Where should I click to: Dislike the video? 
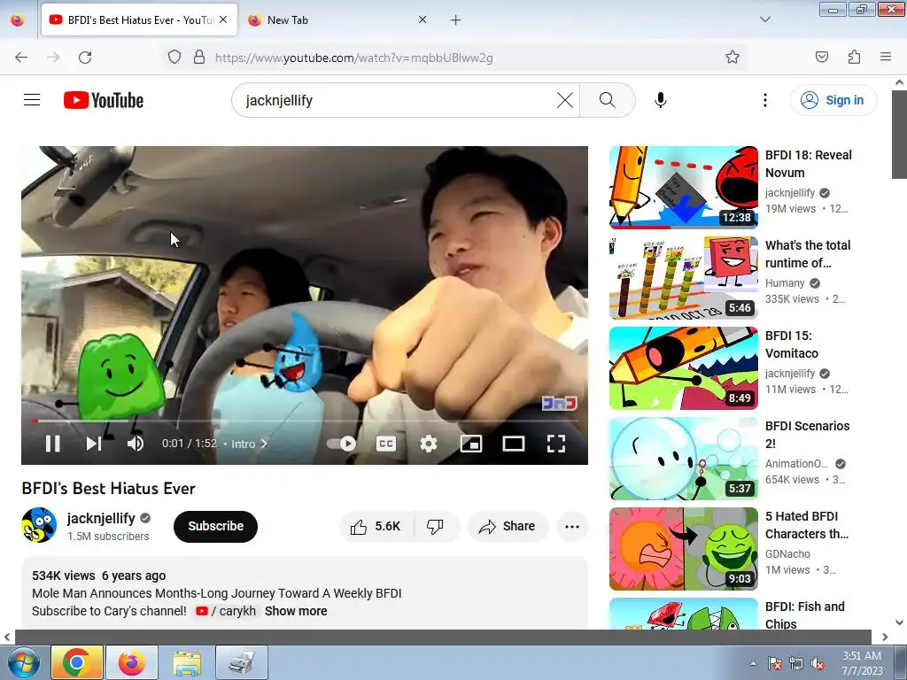[x=436, y=526]
